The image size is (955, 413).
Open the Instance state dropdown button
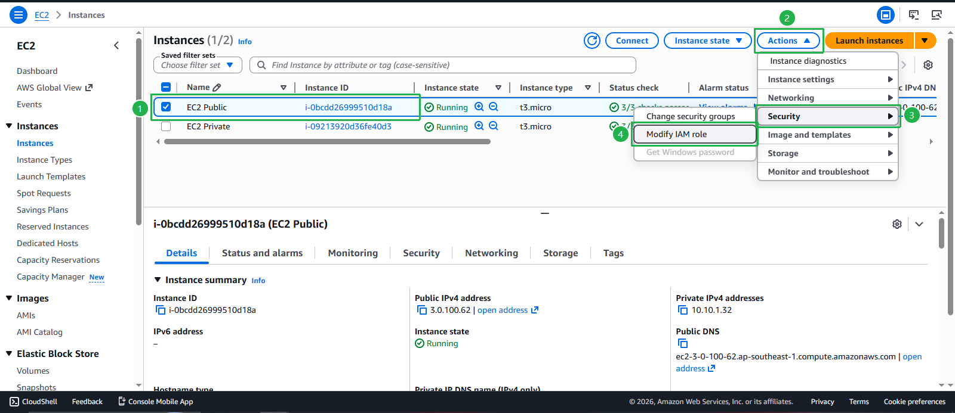(708, 41)
